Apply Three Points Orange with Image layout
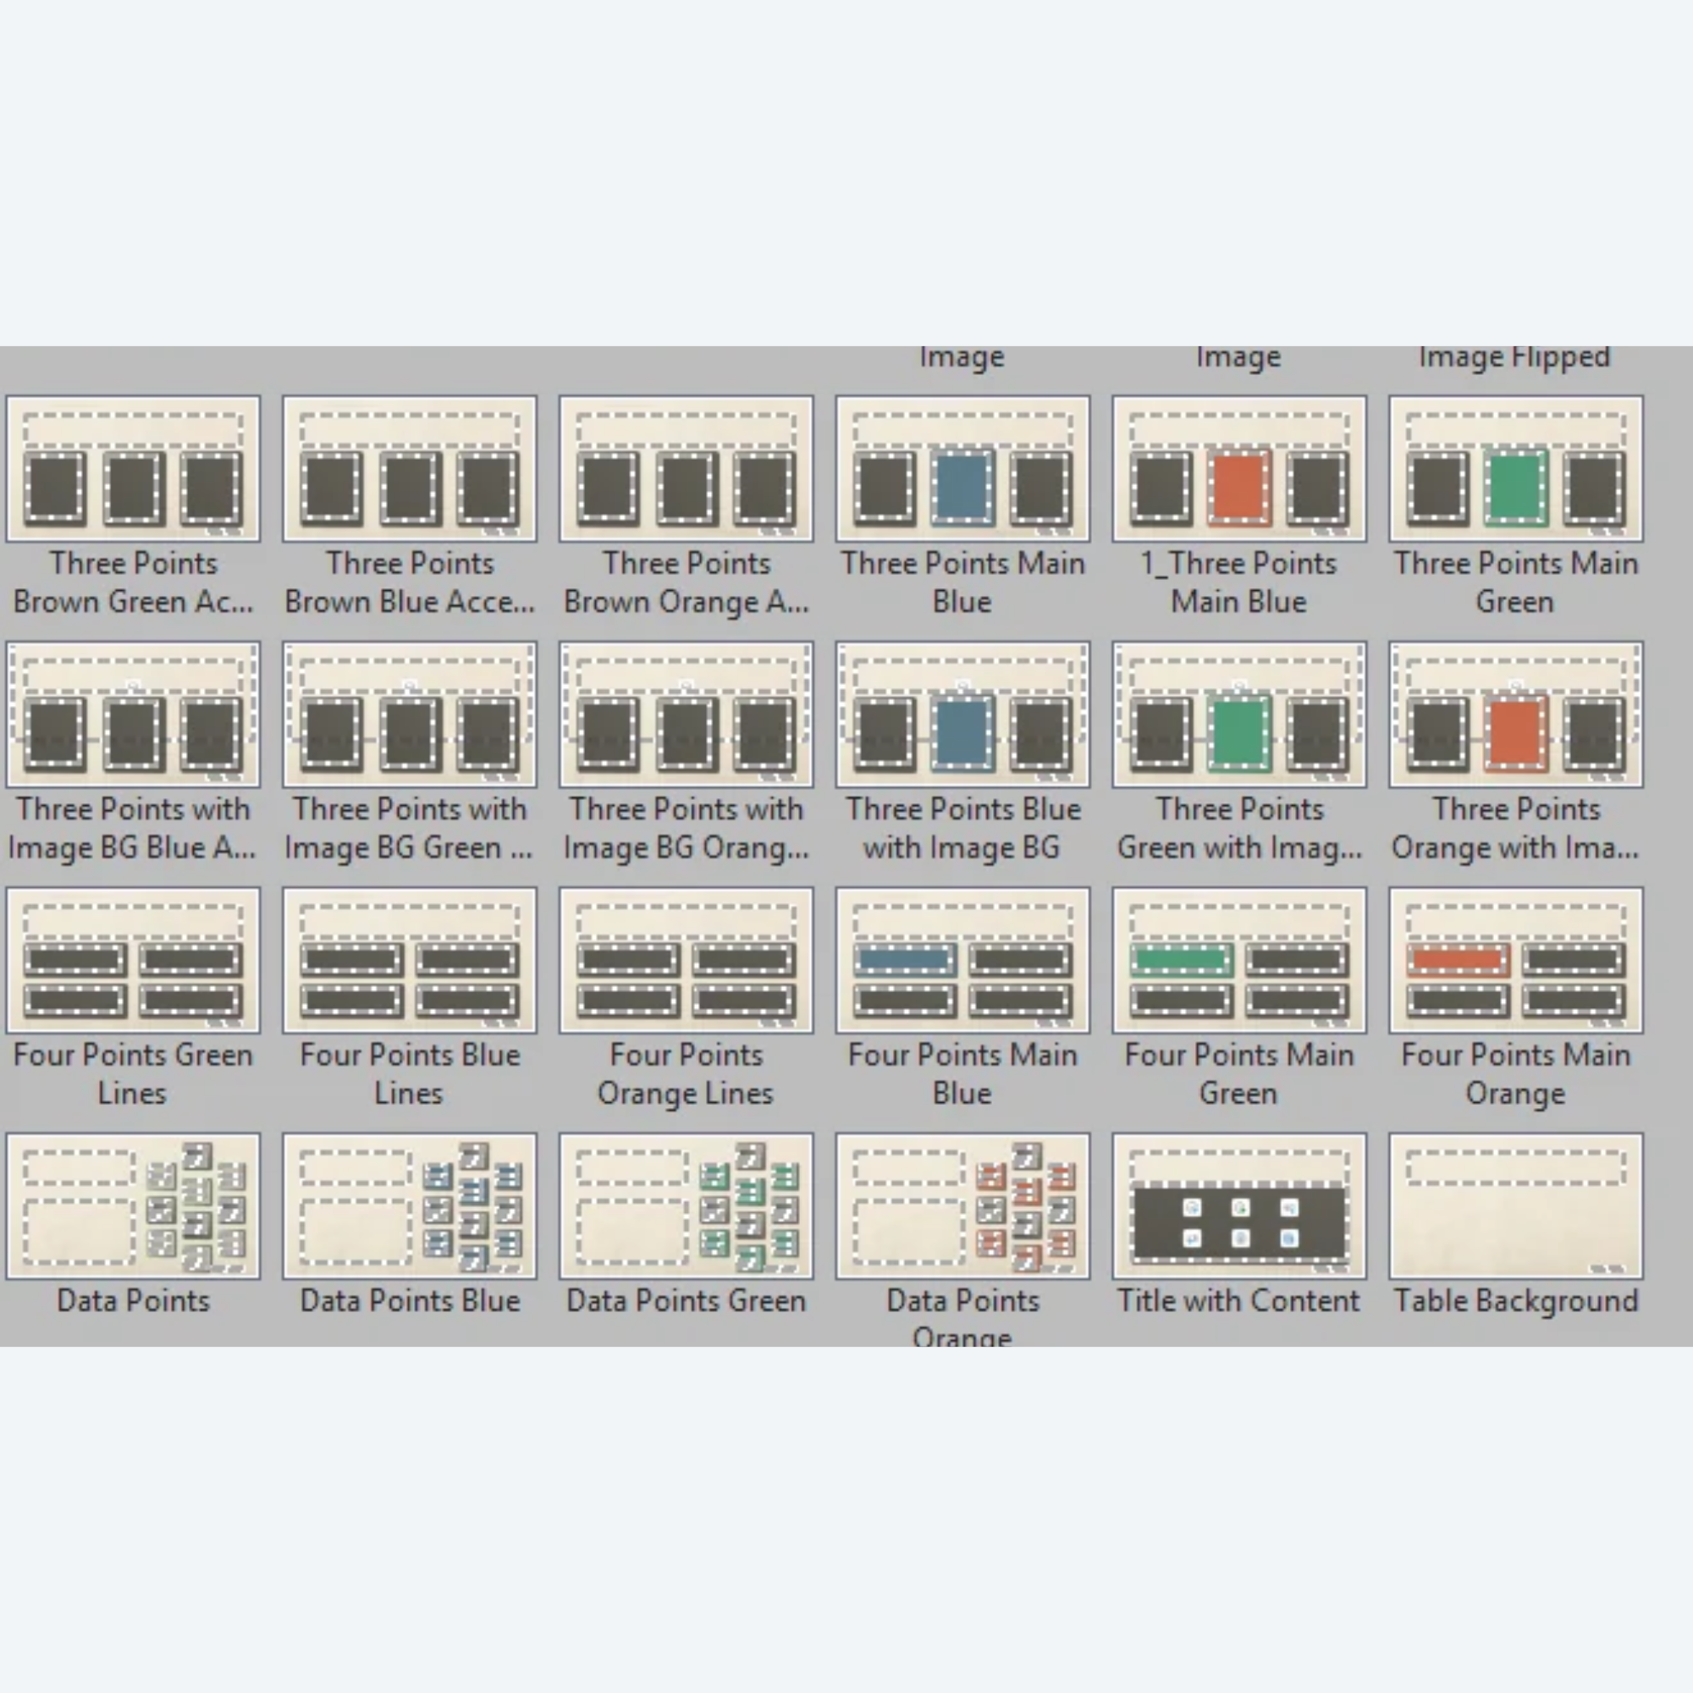This screenshot has height=1693, width=1693. point(1516,714)
